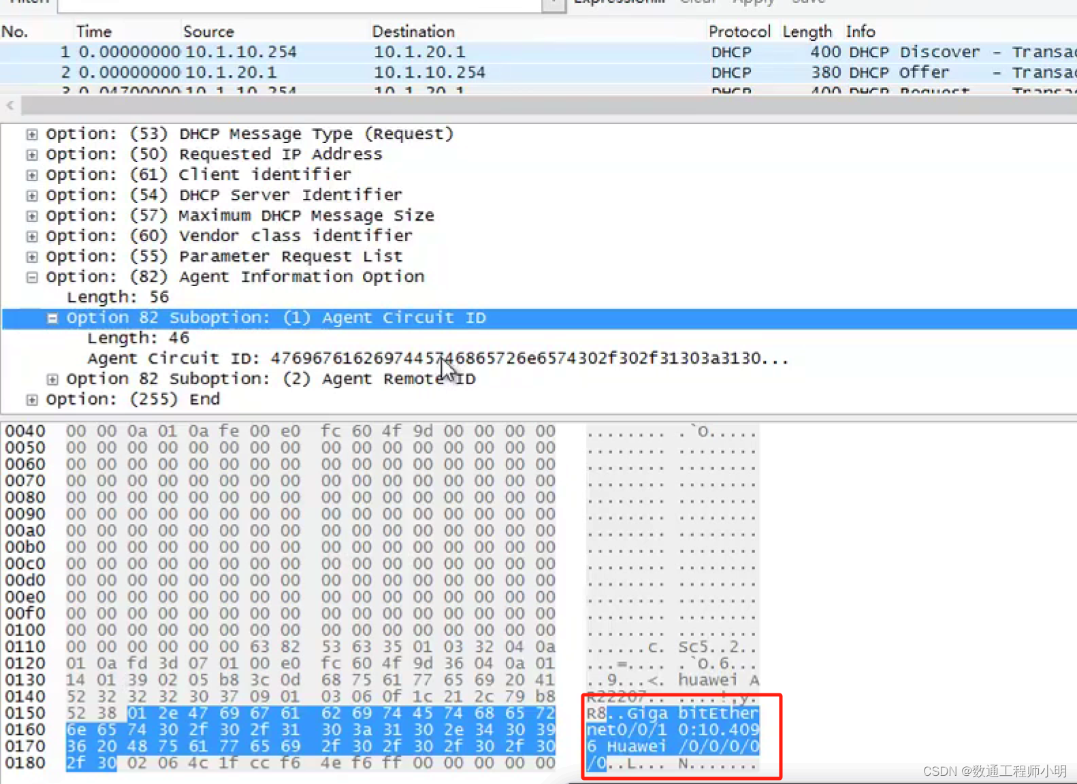Collapse Option 82 Agent Information Option
Viewport: 1077px width, 784px height.
pyautogui.click(x=32, y=277)
